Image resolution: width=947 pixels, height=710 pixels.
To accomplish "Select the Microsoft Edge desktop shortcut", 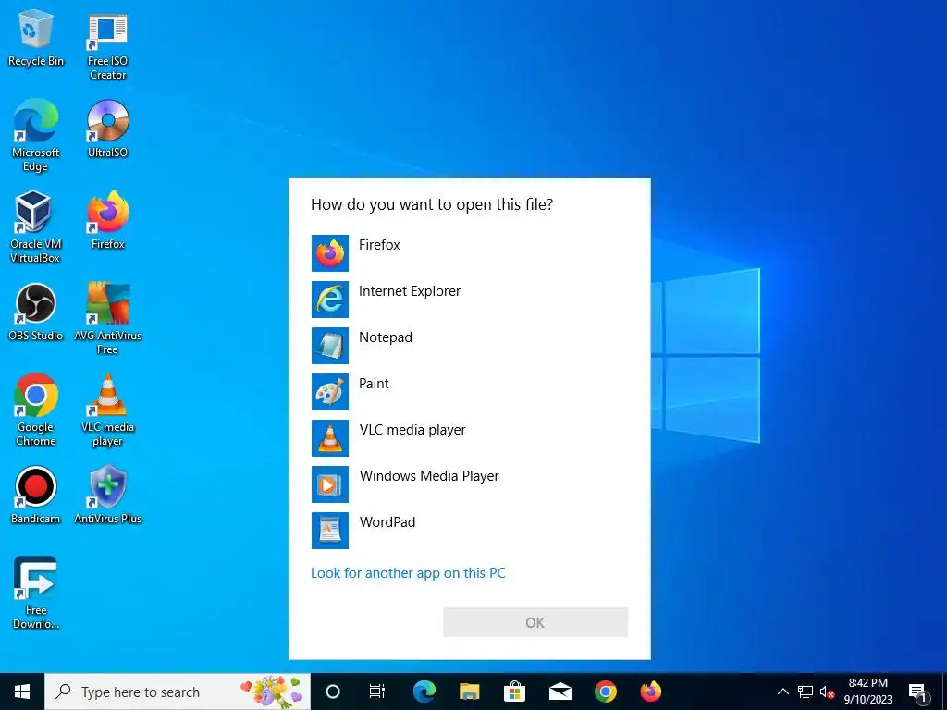I will (x=36, y=135).
